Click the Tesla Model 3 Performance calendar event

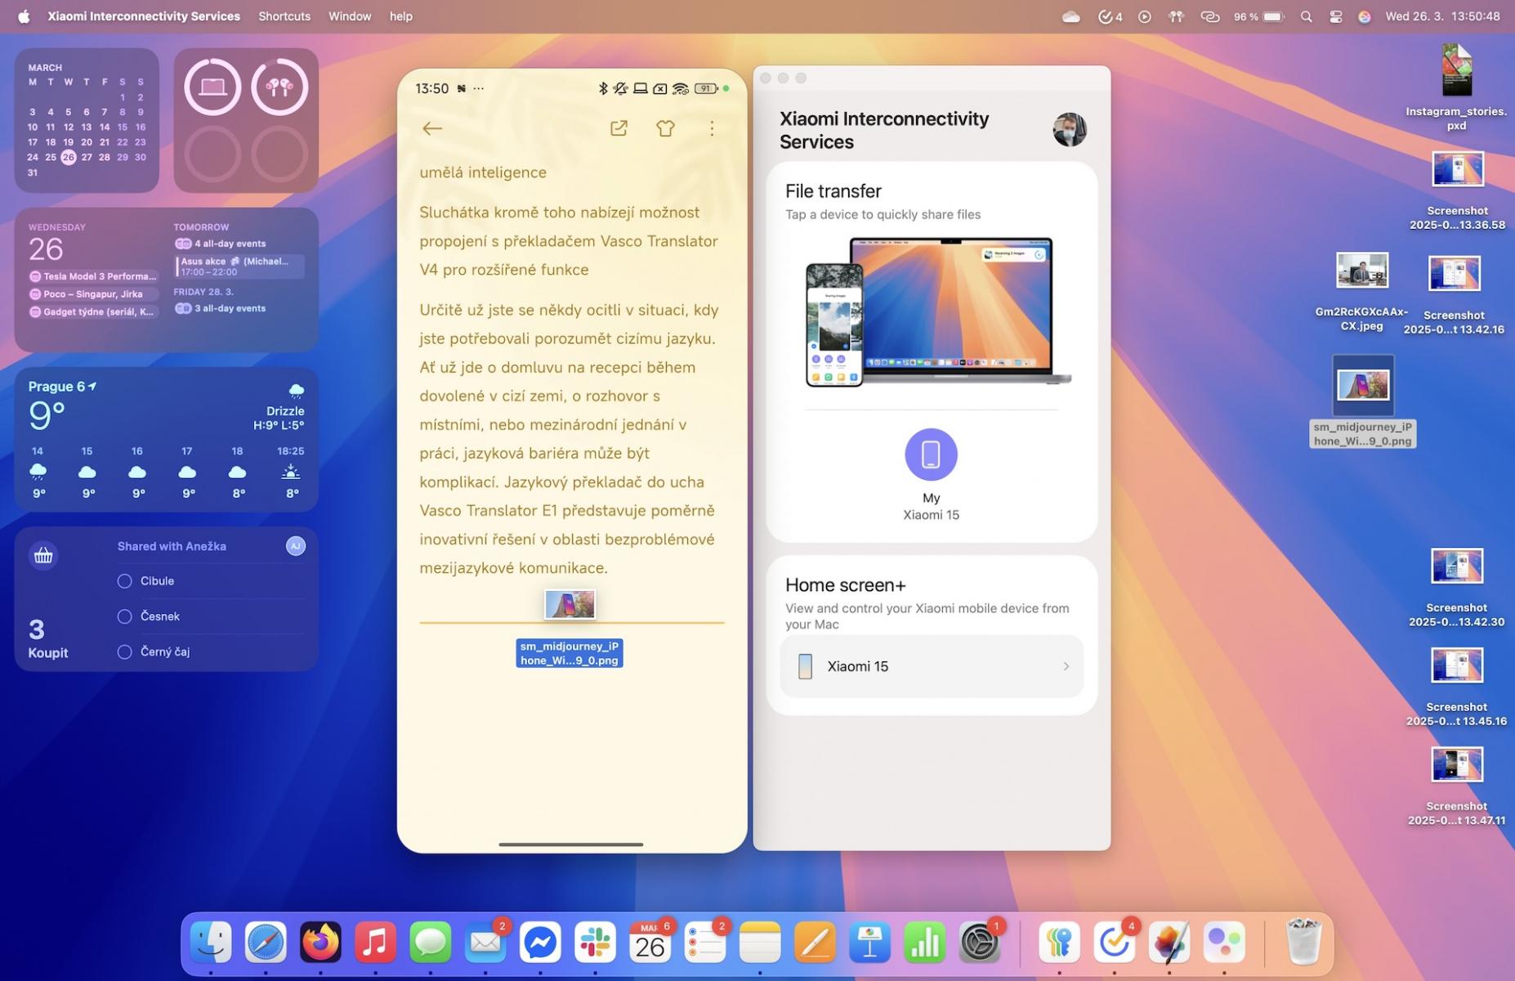click(x=92, y=276)
